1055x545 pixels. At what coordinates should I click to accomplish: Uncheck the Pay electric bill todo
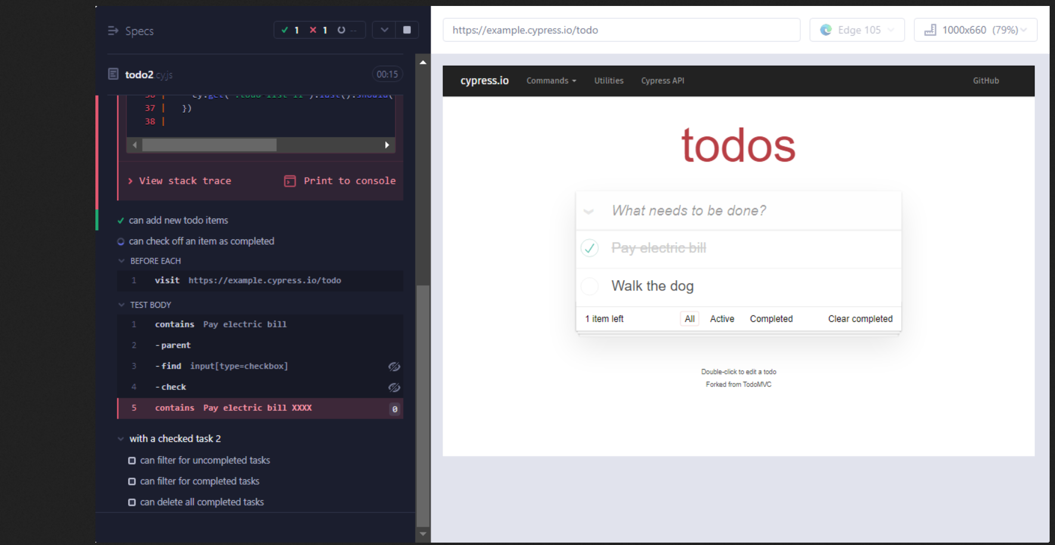point(590,248)
